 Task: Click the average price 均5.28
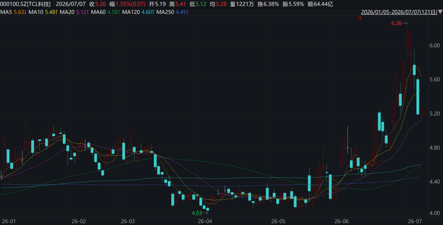(218, 4)
